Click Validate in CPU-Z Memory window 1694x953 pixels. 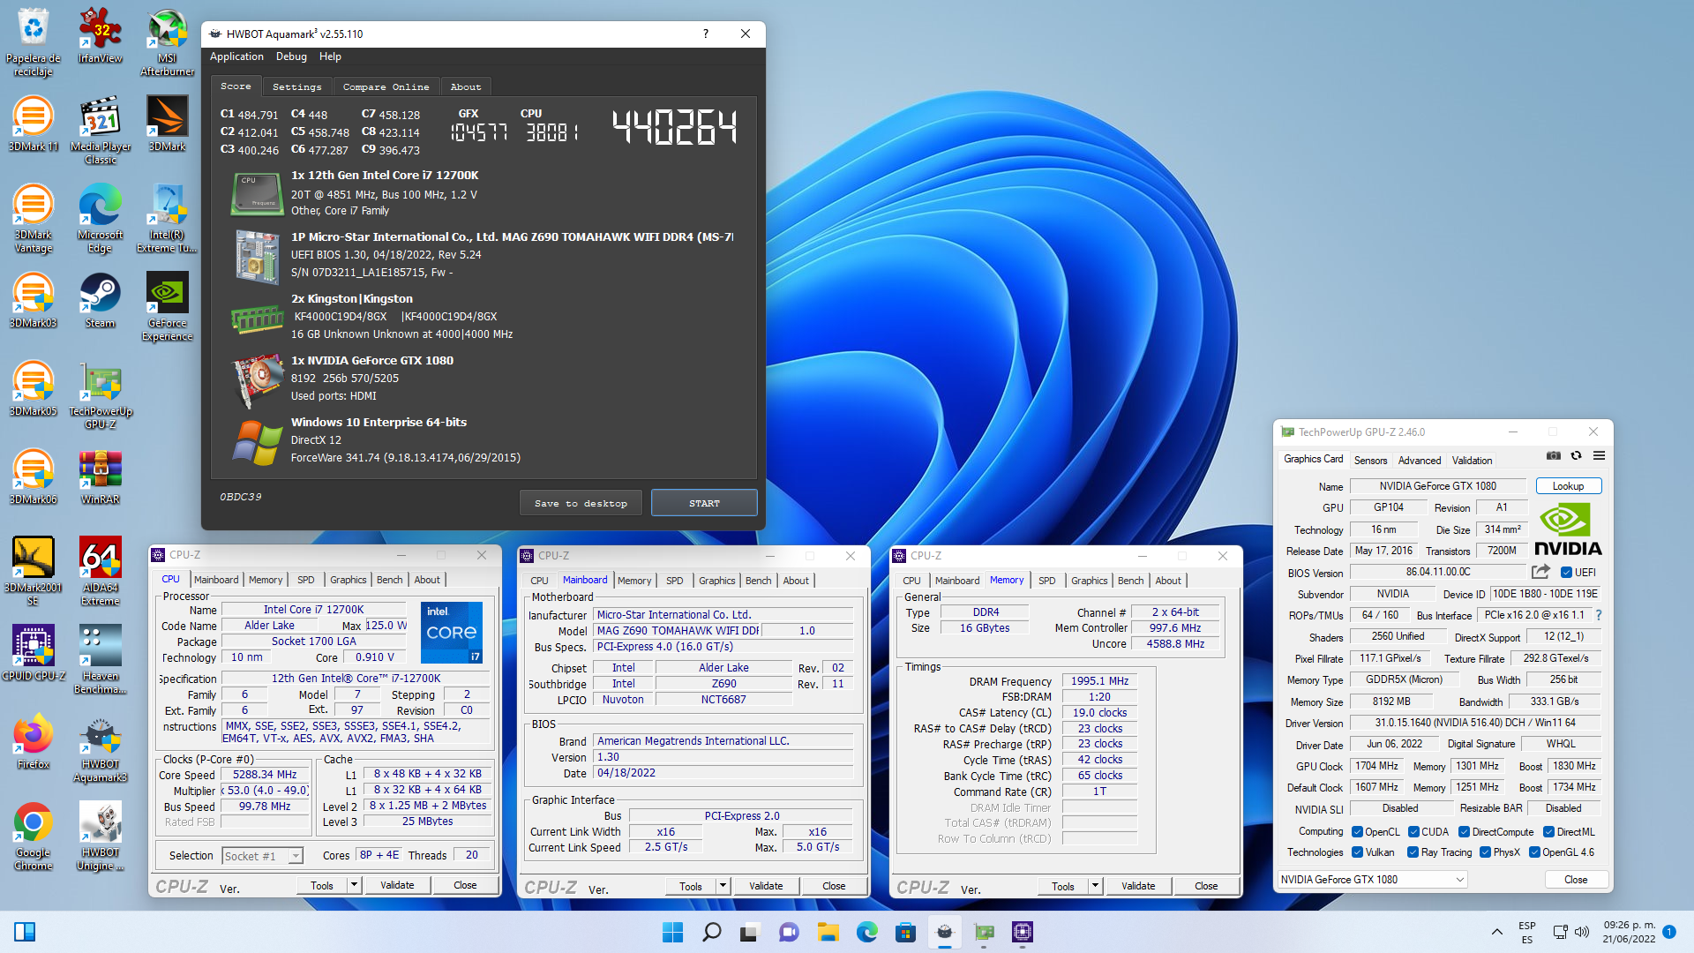pyautogui.click(x=1137, y=886)
